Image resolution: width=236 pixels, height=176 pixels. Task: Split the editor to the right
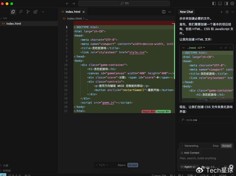(164, 12)
